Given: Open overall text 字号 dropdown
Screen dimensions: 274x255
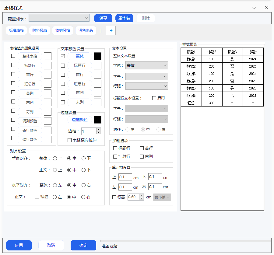Looking at the screenshot, I should coord(147,76).
